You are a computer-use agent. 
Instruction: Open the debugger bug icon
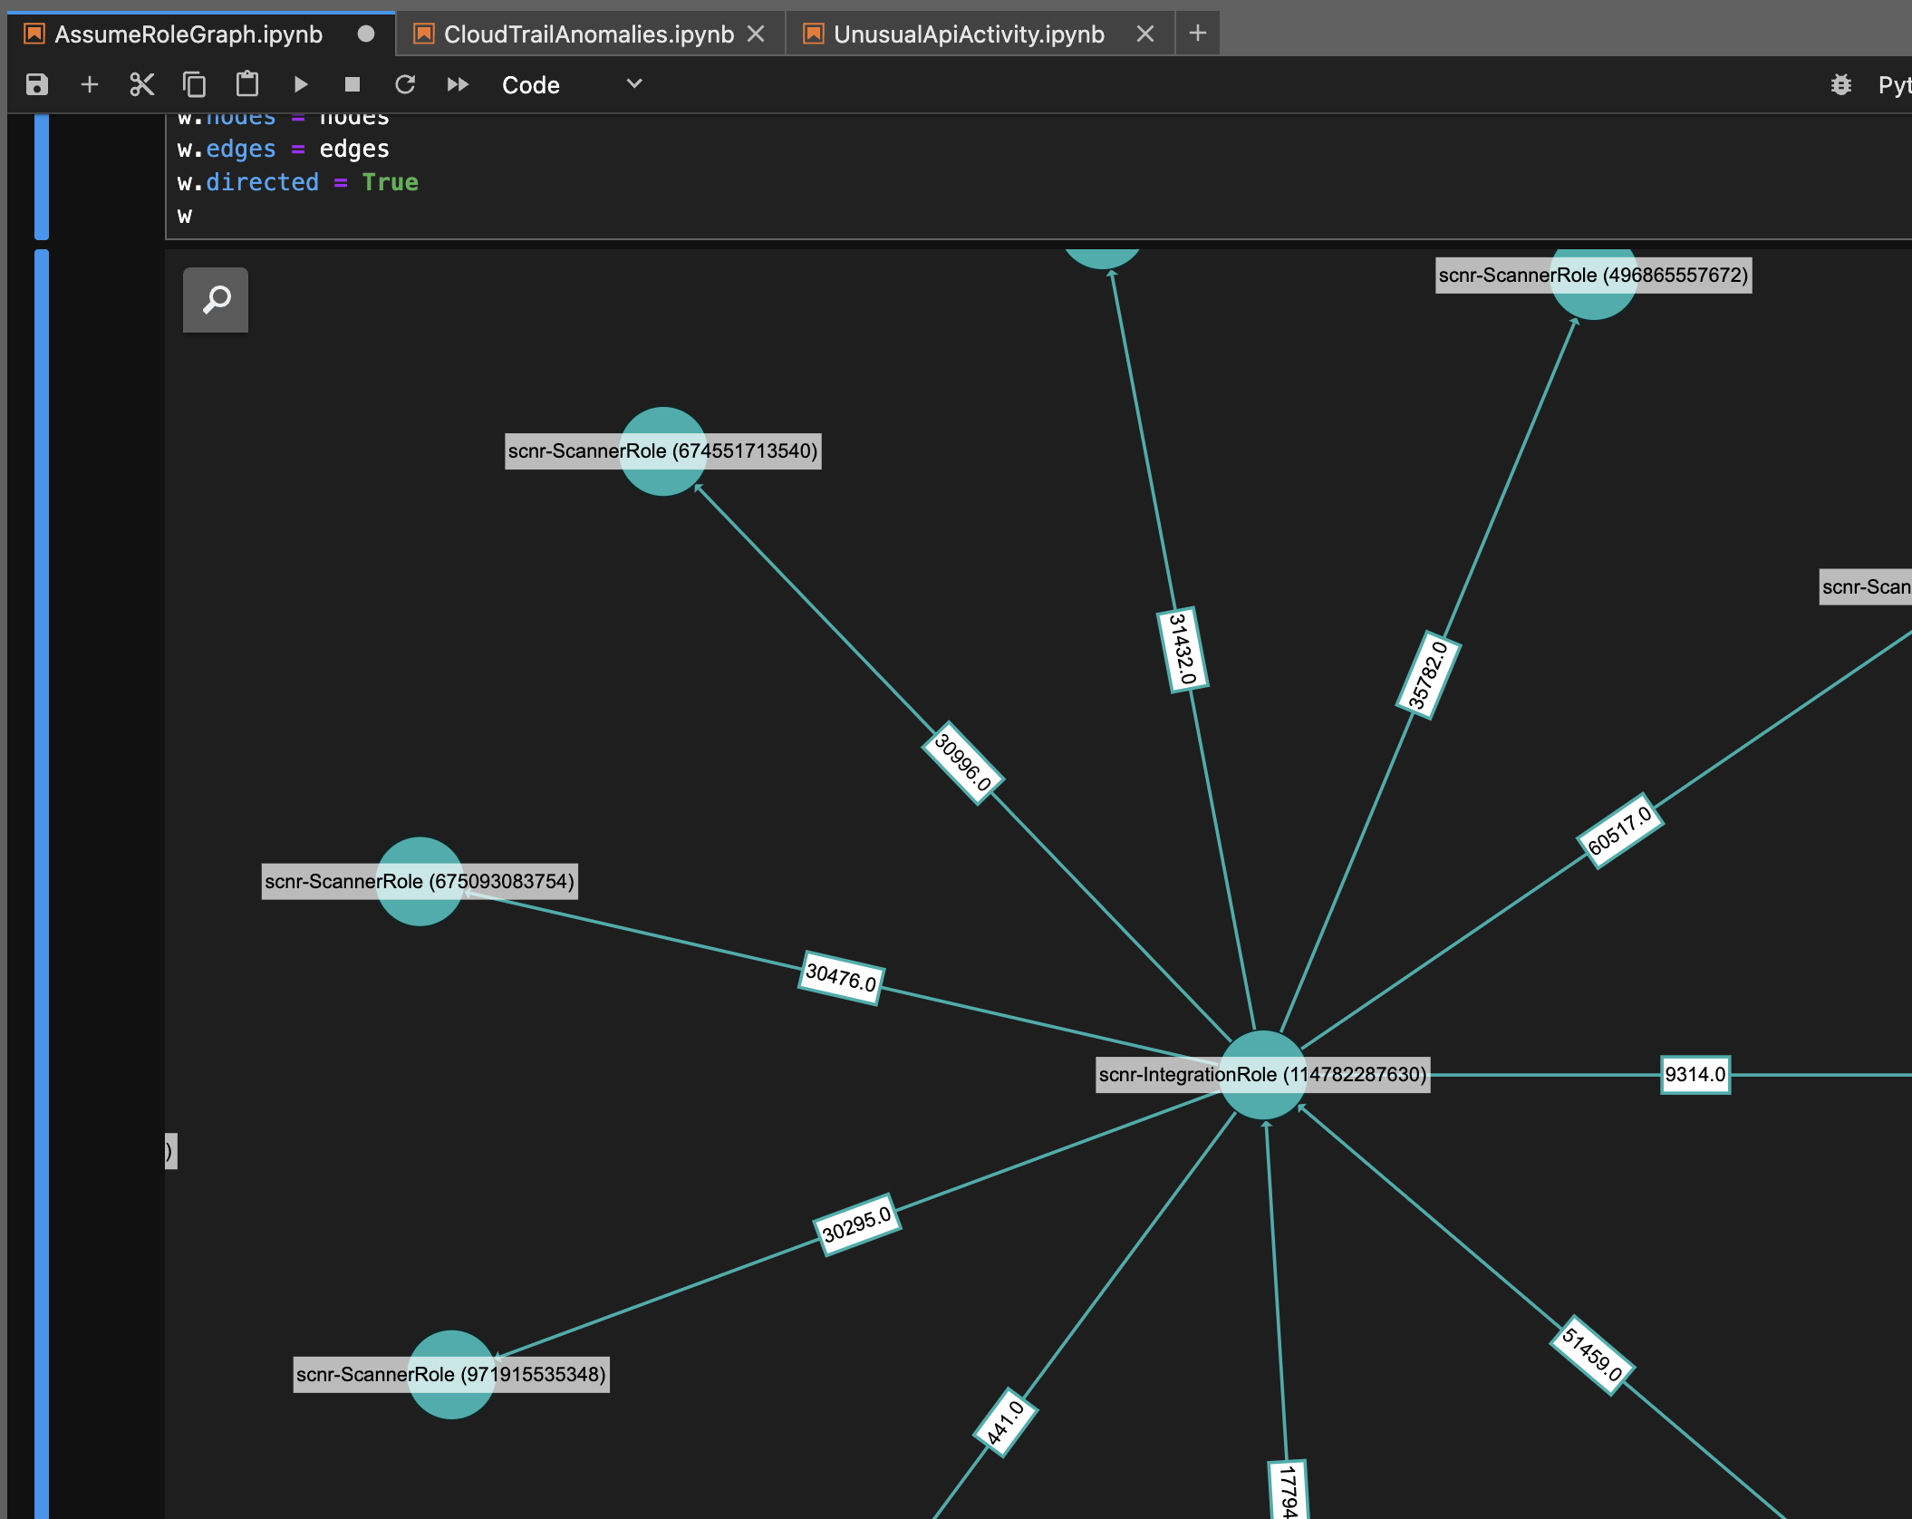(x=1840, y=85)
